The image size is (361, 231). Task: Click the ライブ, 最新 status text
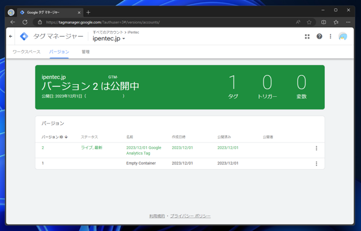click(91, 148)
